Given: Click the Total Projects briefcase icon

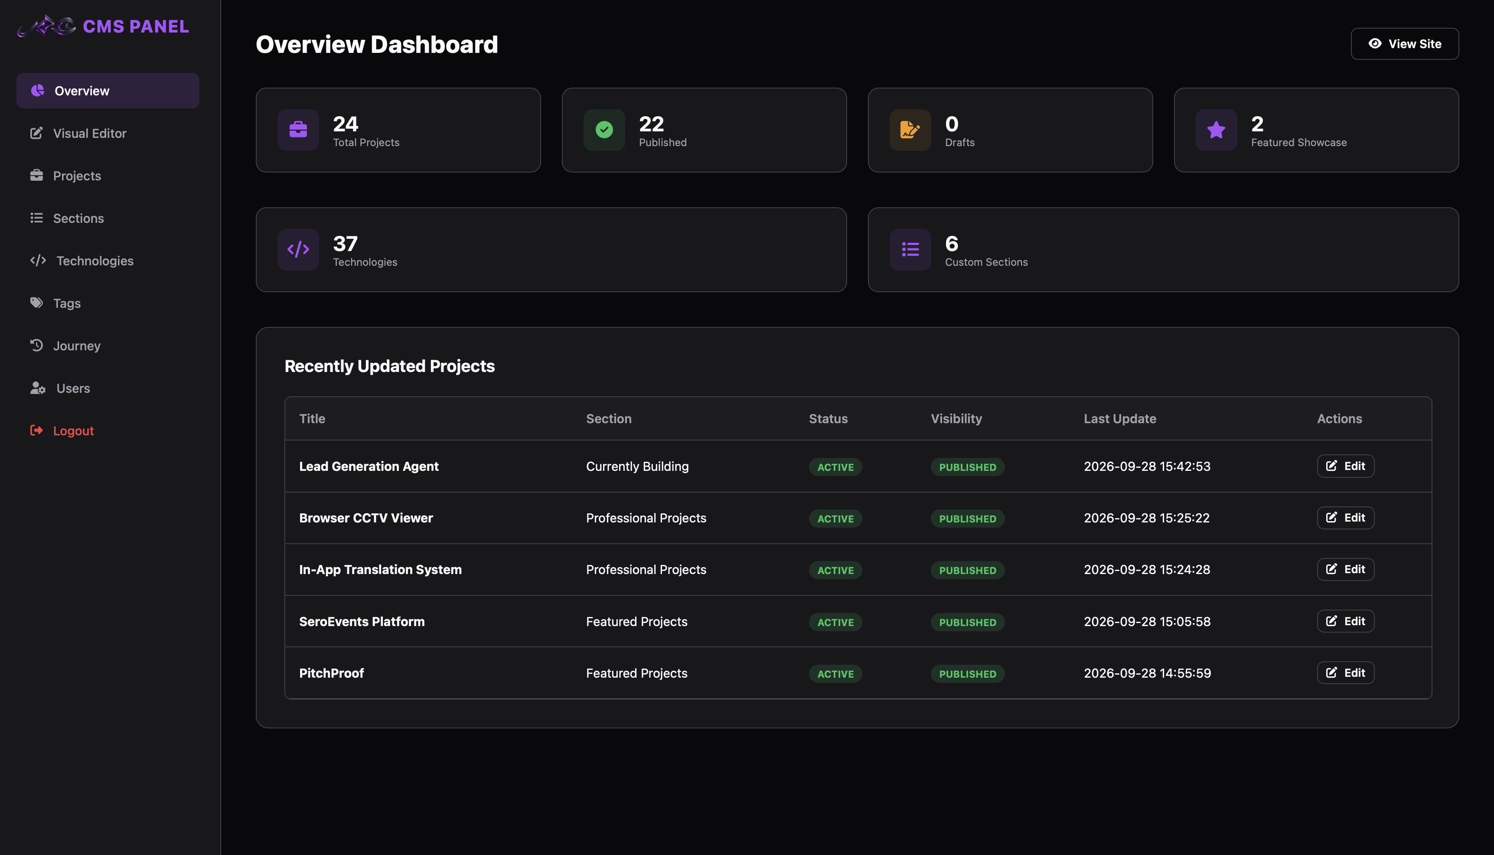Looking at the screenshot, I should (298, 130).
